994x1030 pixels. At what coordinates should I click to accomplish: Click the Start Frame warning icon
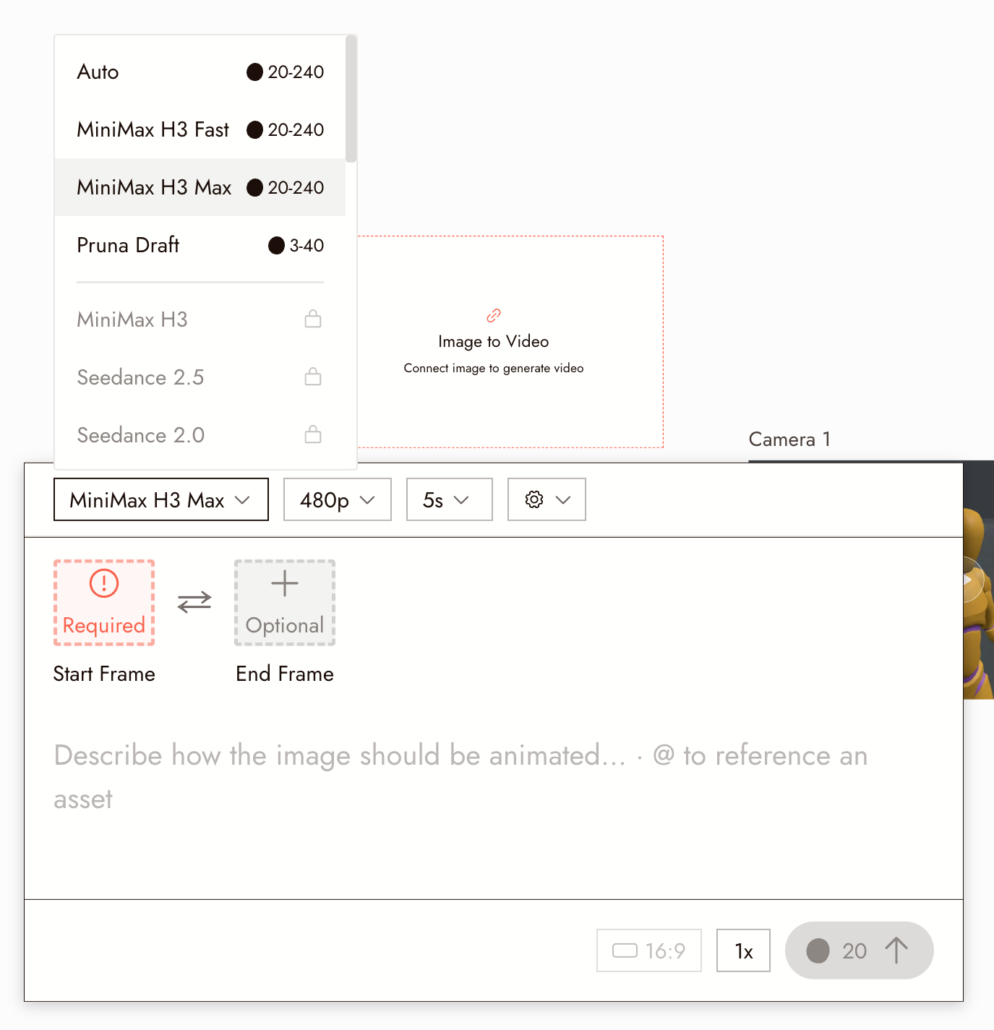(104, 583)
